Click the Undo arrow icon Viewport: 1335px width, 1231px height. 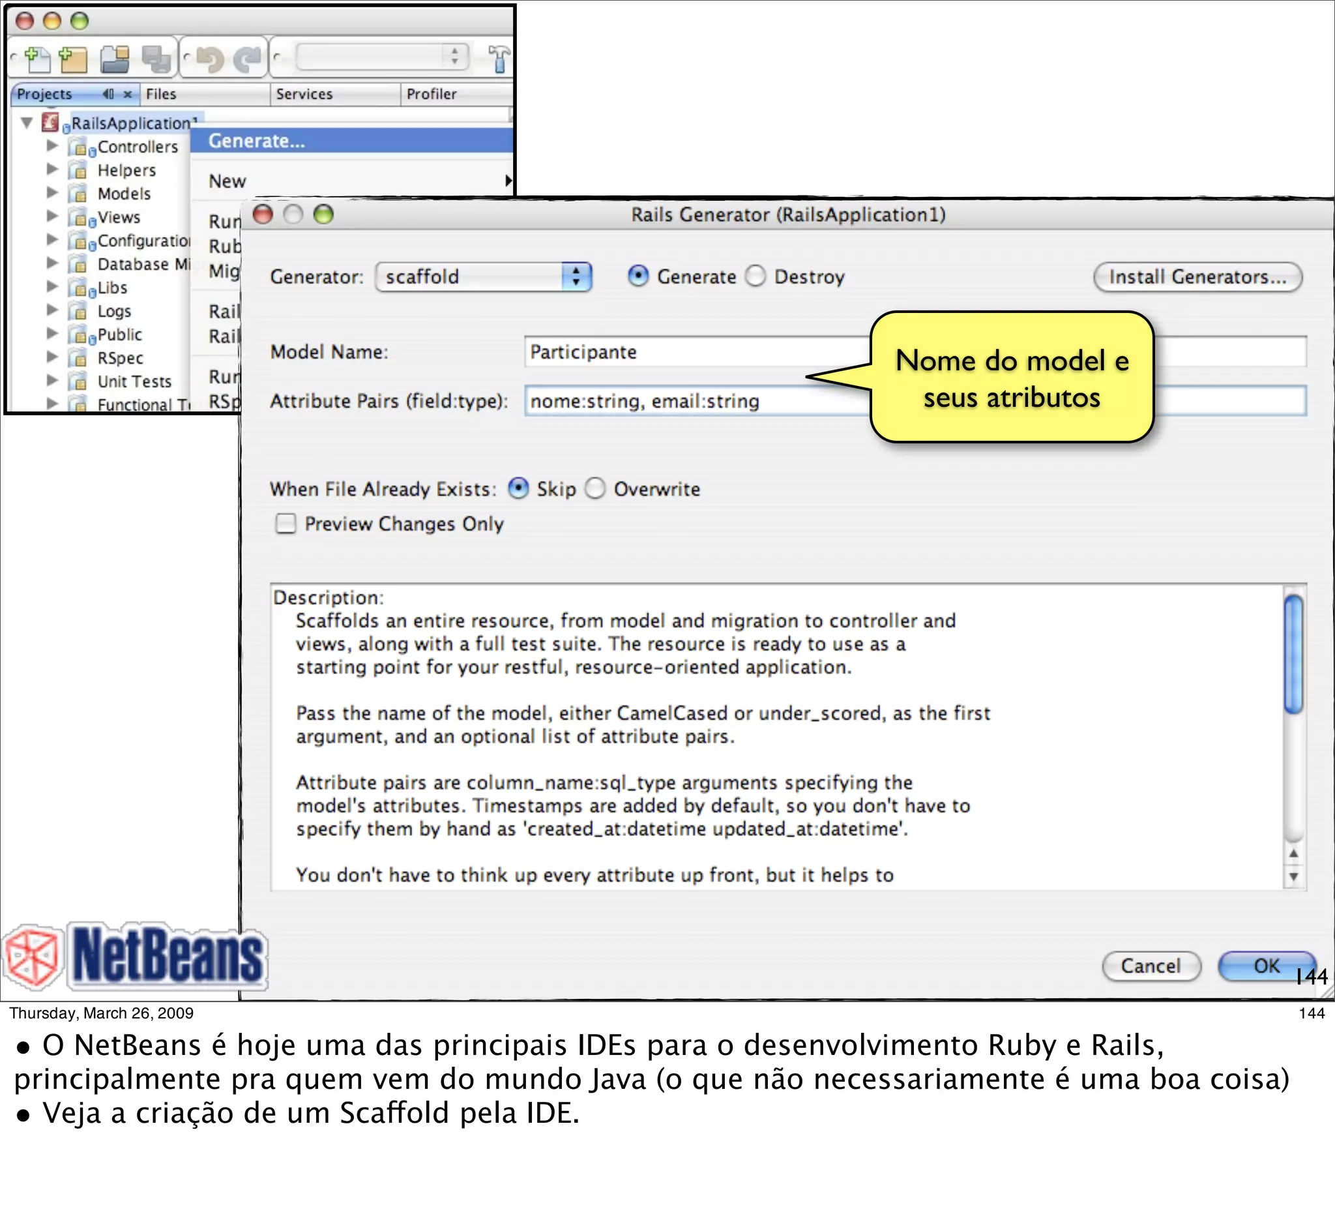pos(211,59)
